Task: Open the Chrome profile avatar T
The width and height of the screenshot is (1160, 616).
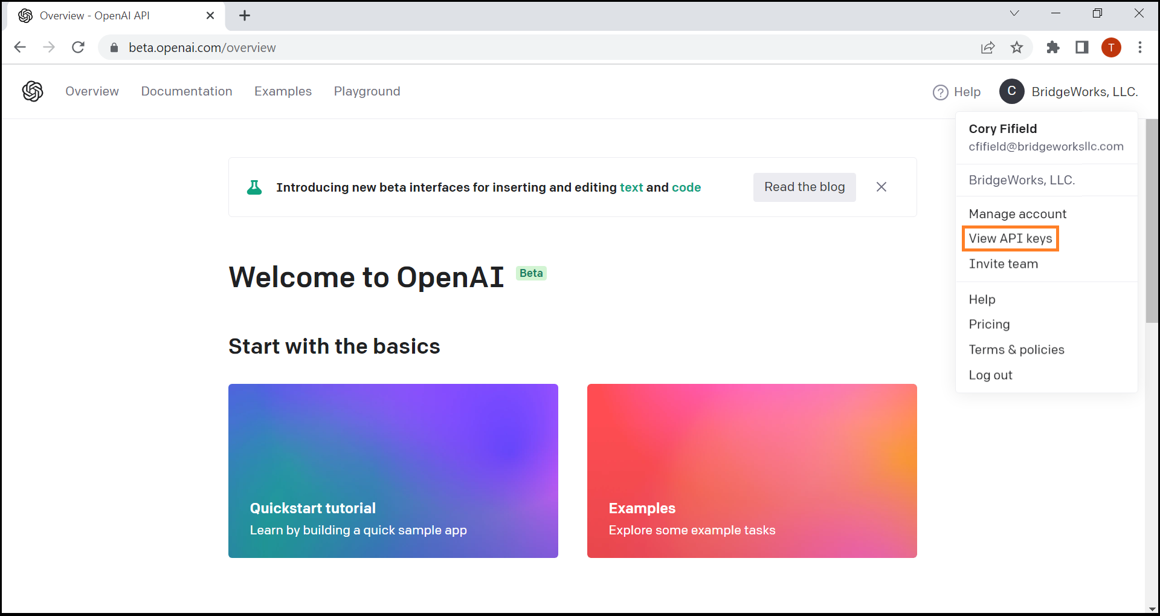Action: (1111, 47)
